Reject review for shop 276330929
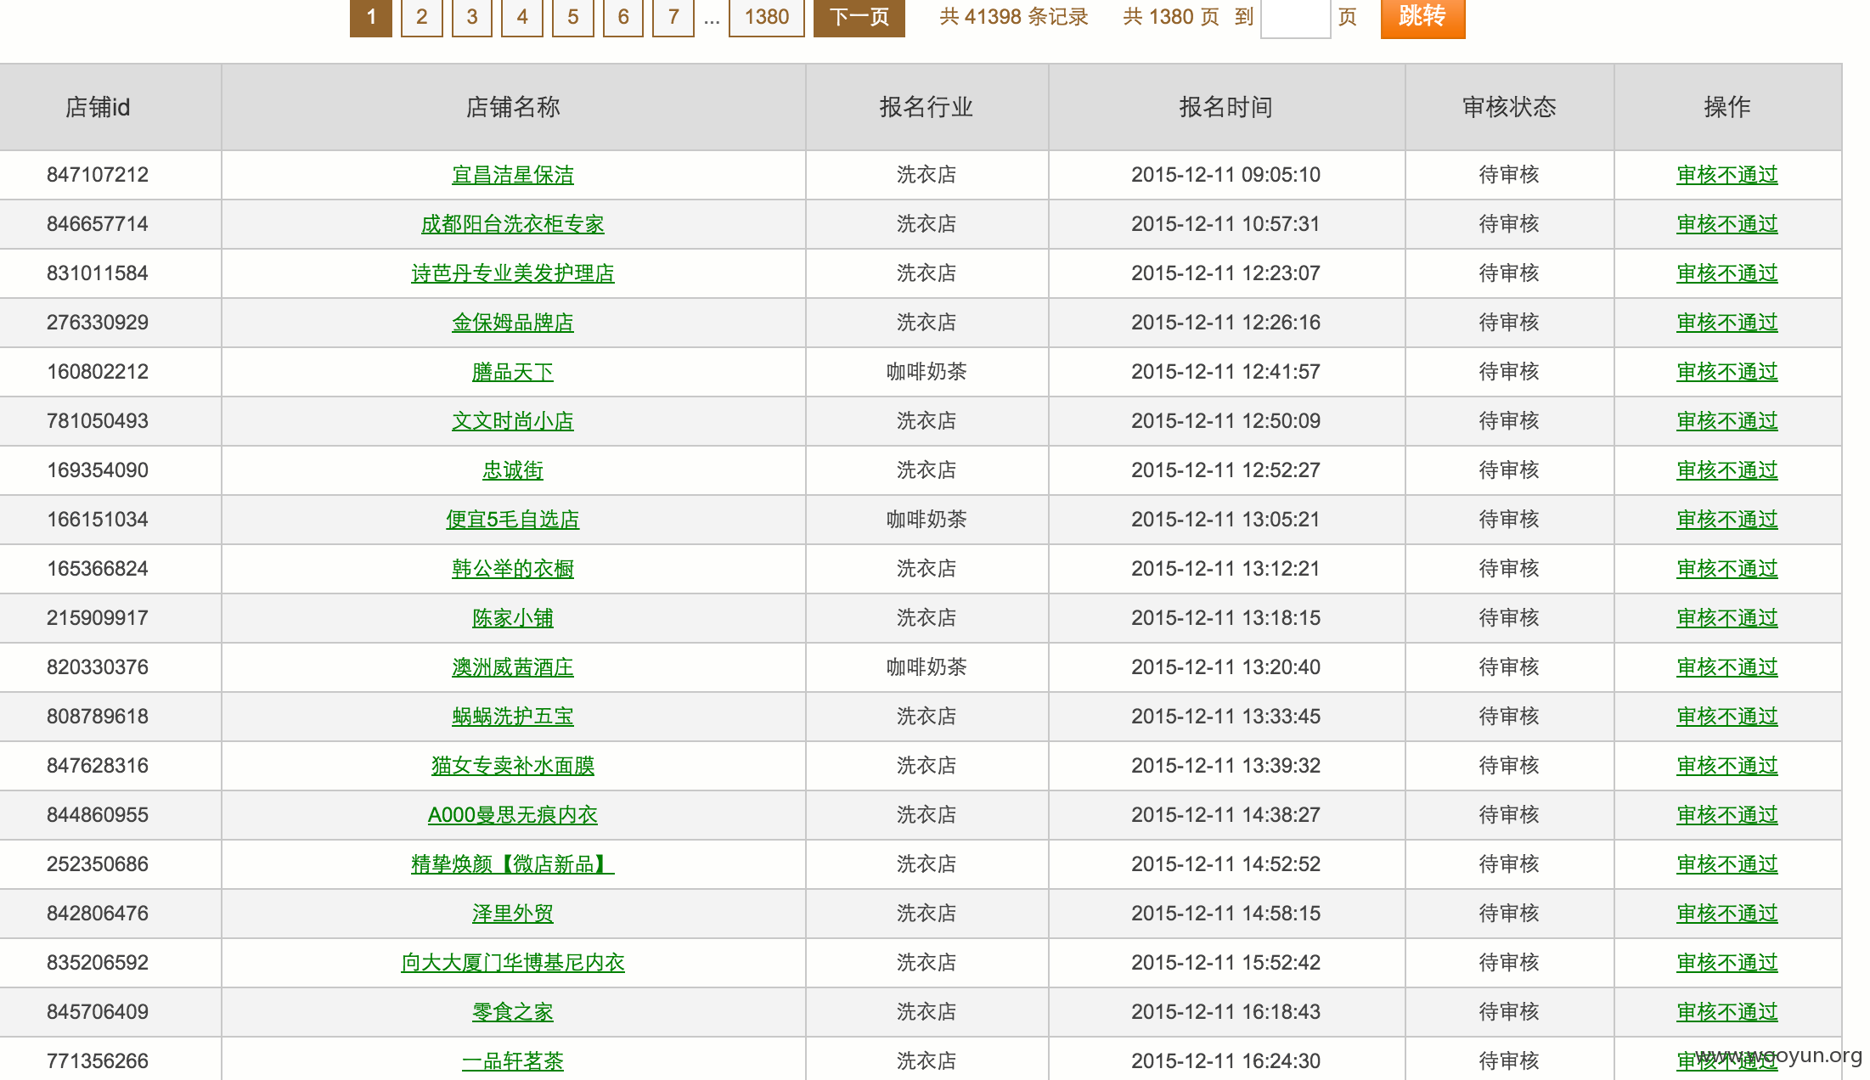This screenshot has width=1870, height=1080. pos(1727,323)
